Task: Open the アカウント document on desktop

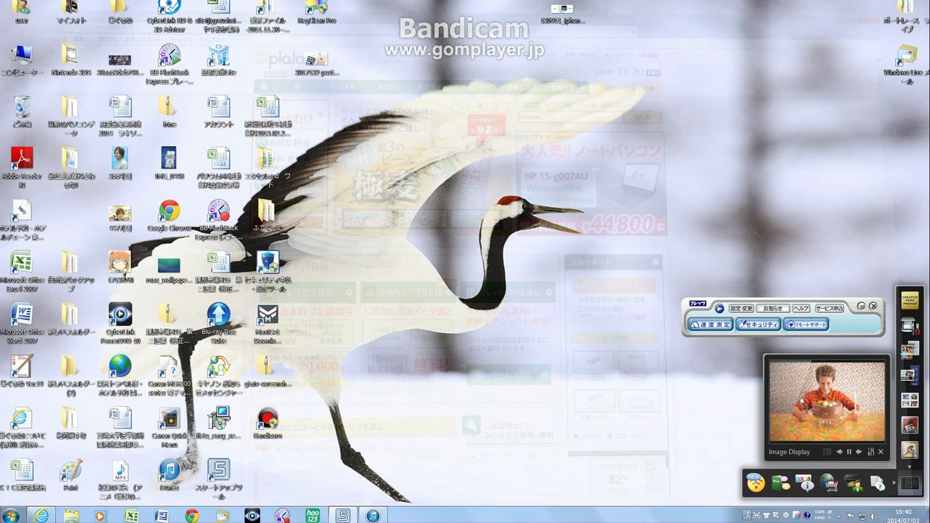Action: [218, 112]
